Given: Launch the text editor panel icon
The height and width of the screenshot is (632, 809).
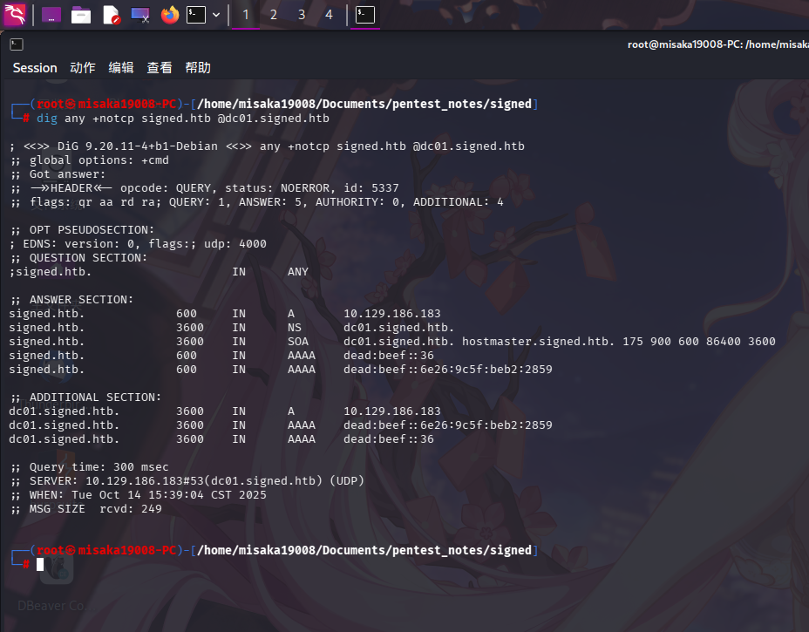Looking at the screenshot, I should (111, 15).
